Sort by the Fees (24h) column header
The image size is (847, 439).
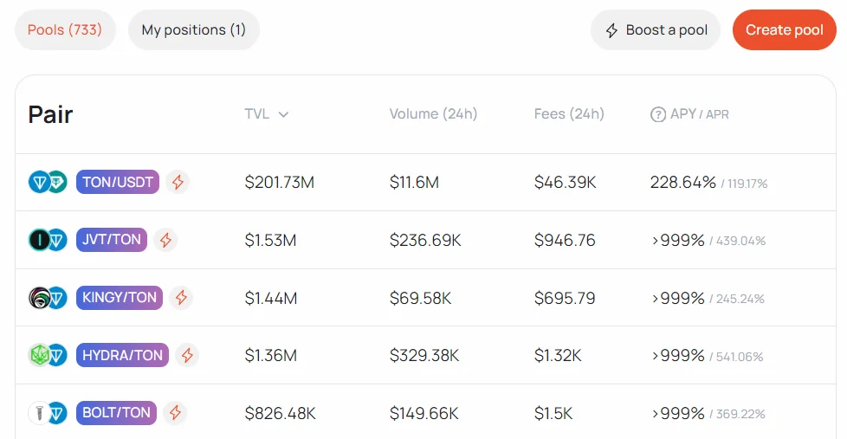569,114
